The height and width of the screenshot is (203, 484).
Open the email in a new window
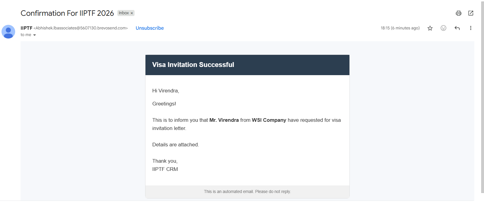coord(471,13)
